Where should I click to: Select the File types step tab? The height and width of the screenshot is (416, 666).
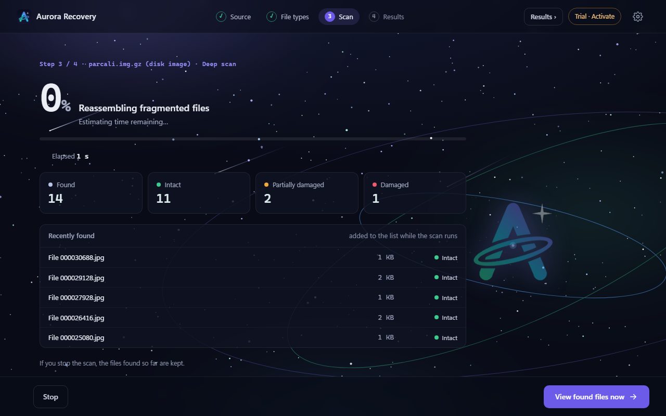tap(288, 17)
